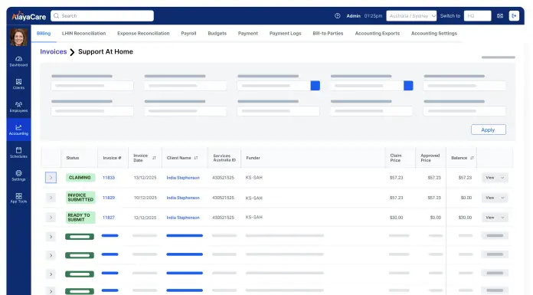Click the Approved Price column header
Viewport: 533px width, 295px height.
click(430, 158)
